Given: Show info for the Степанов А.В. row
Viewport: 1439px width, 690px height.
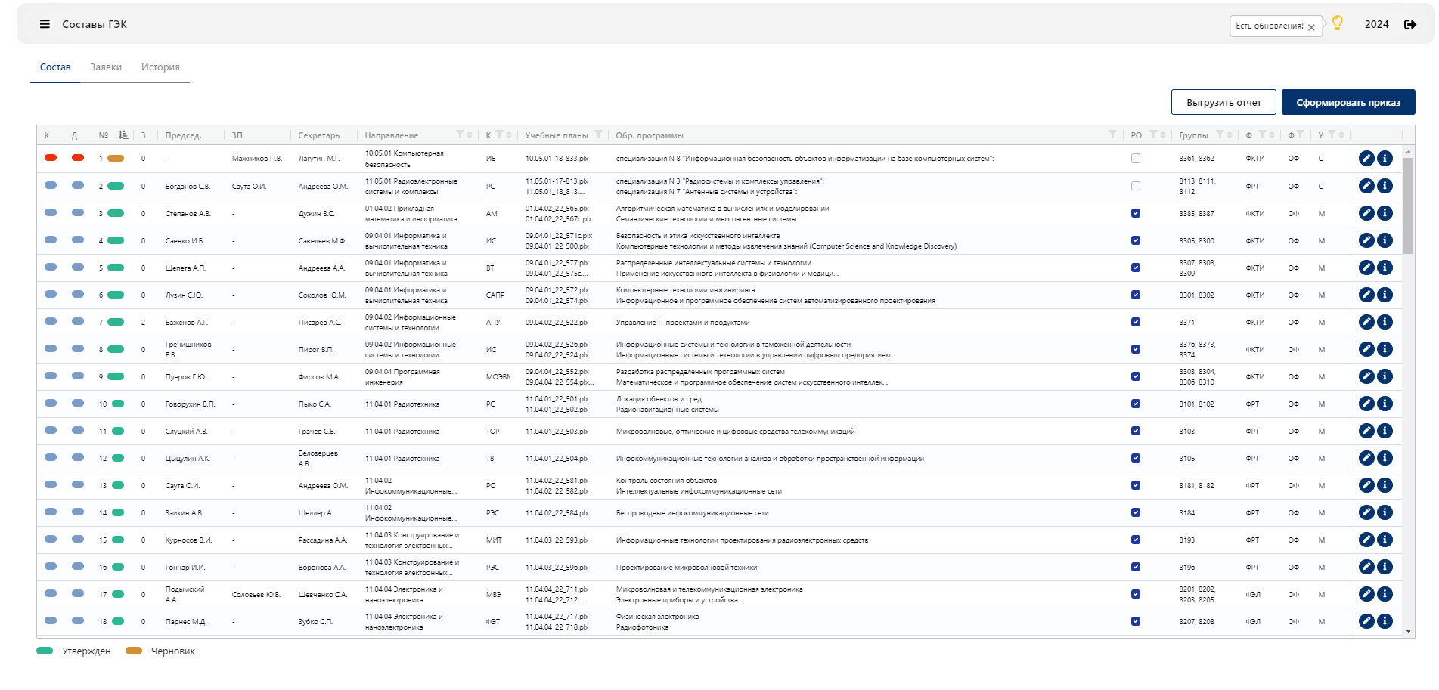Looking at the screenshot, I should pyautogui.click(x=1385, y=213).
